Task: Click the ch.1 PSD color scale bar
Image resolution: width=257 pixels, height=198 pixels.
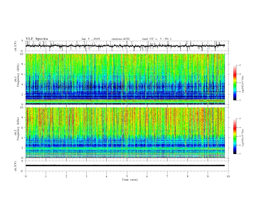Action: pos(235,83)
